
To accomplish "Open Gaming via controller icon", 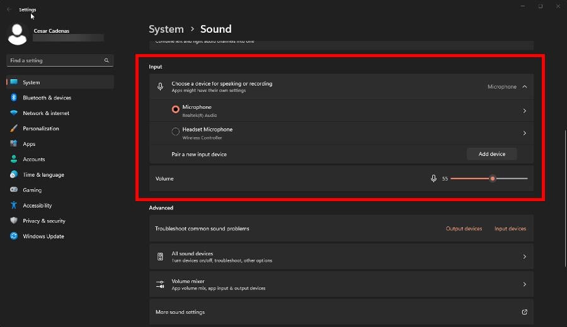I will (x=14, y=189).
